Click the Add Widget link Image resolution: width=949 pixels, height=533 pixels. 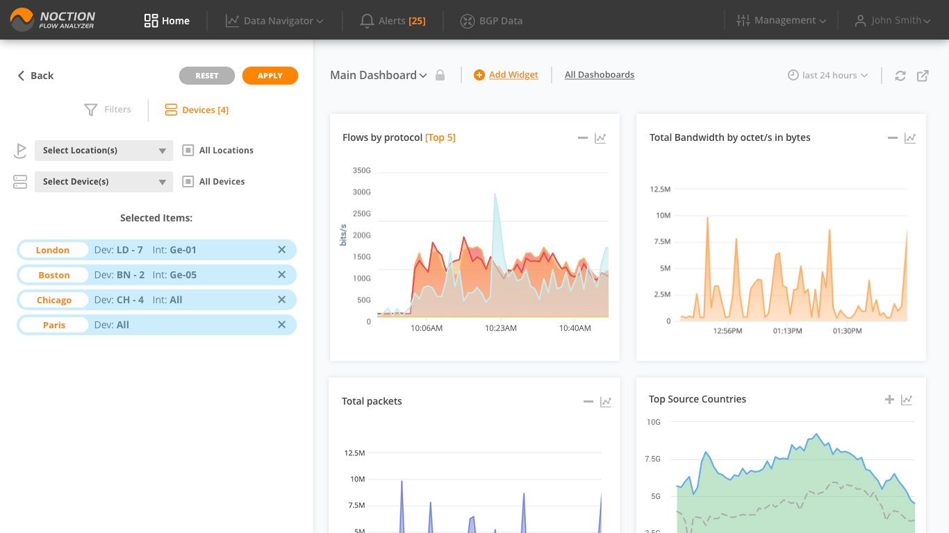[513, 75]
